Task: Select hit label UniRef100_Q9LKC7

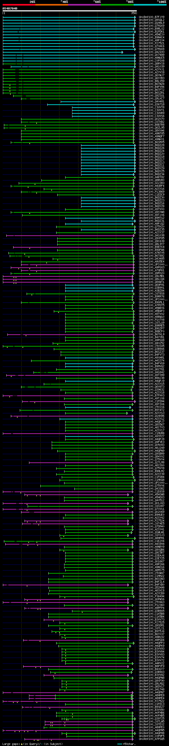Action: pos(151,98)
